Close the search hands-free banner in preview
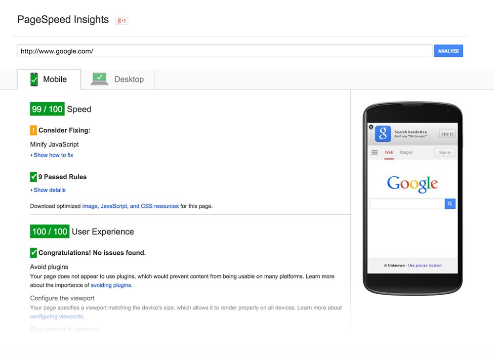The height and width of the screenshot is (354, 494). [371, 127]
